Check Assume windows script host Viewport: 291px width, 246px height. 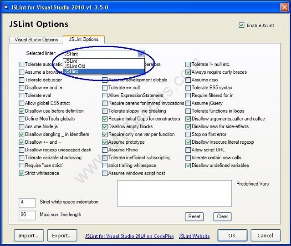105,173
